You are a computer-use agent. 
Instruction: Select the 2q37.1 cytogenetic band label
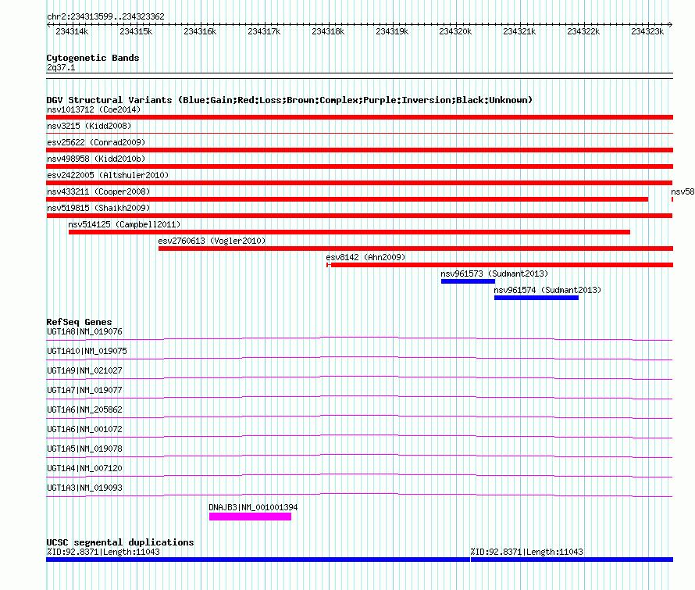coord(61,67)
